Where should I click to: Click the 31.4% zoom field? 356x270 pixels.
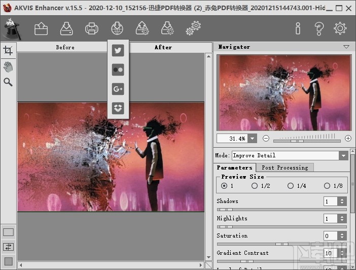[232, 139]
